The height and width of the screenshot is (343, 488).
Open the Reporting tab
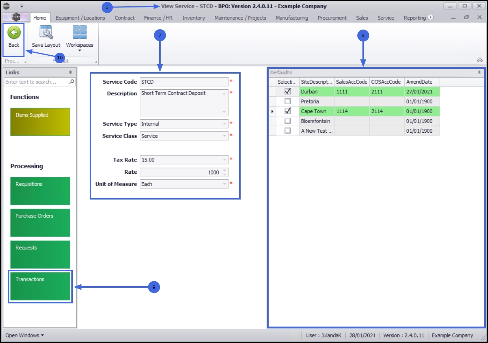[415, 18]
